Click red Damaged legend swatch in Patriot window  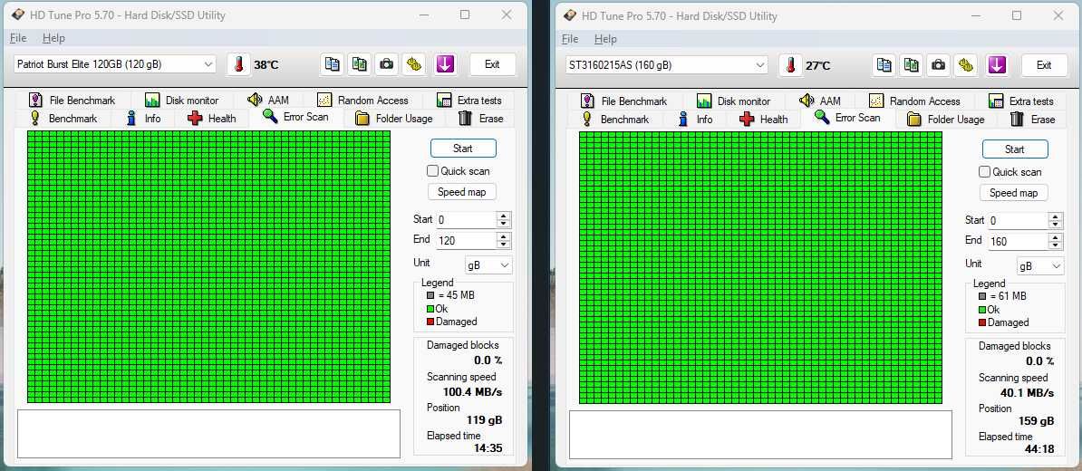[x=430, y=322]
